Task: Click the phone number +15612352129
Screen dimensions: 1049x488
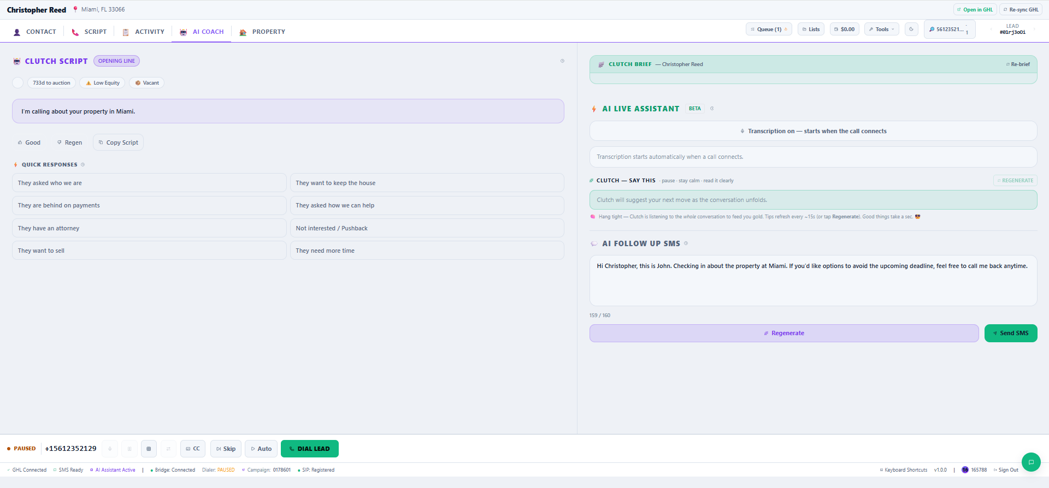Action: point(70,449)
